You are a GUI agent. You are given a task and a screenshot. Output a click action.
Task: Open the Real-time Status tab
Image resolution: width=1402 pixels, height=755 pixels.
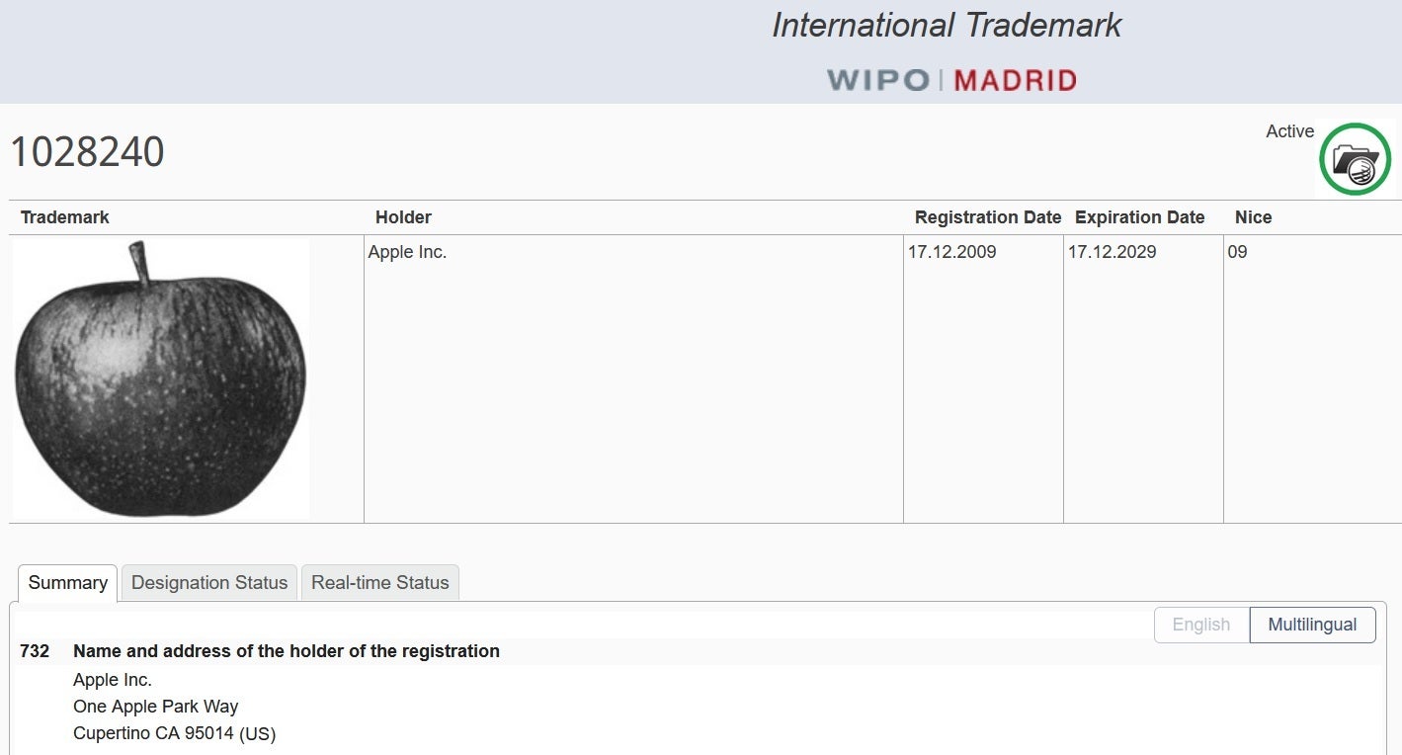coord(380,583)
